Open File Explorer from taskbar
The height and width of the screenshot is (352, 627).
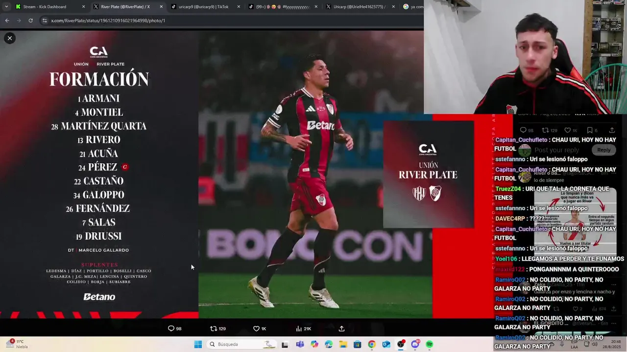[343, 344]
